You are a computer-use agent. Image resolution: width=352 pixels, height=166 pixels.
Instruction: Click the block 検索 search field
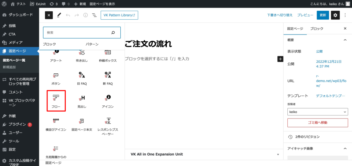click(78, 32)
